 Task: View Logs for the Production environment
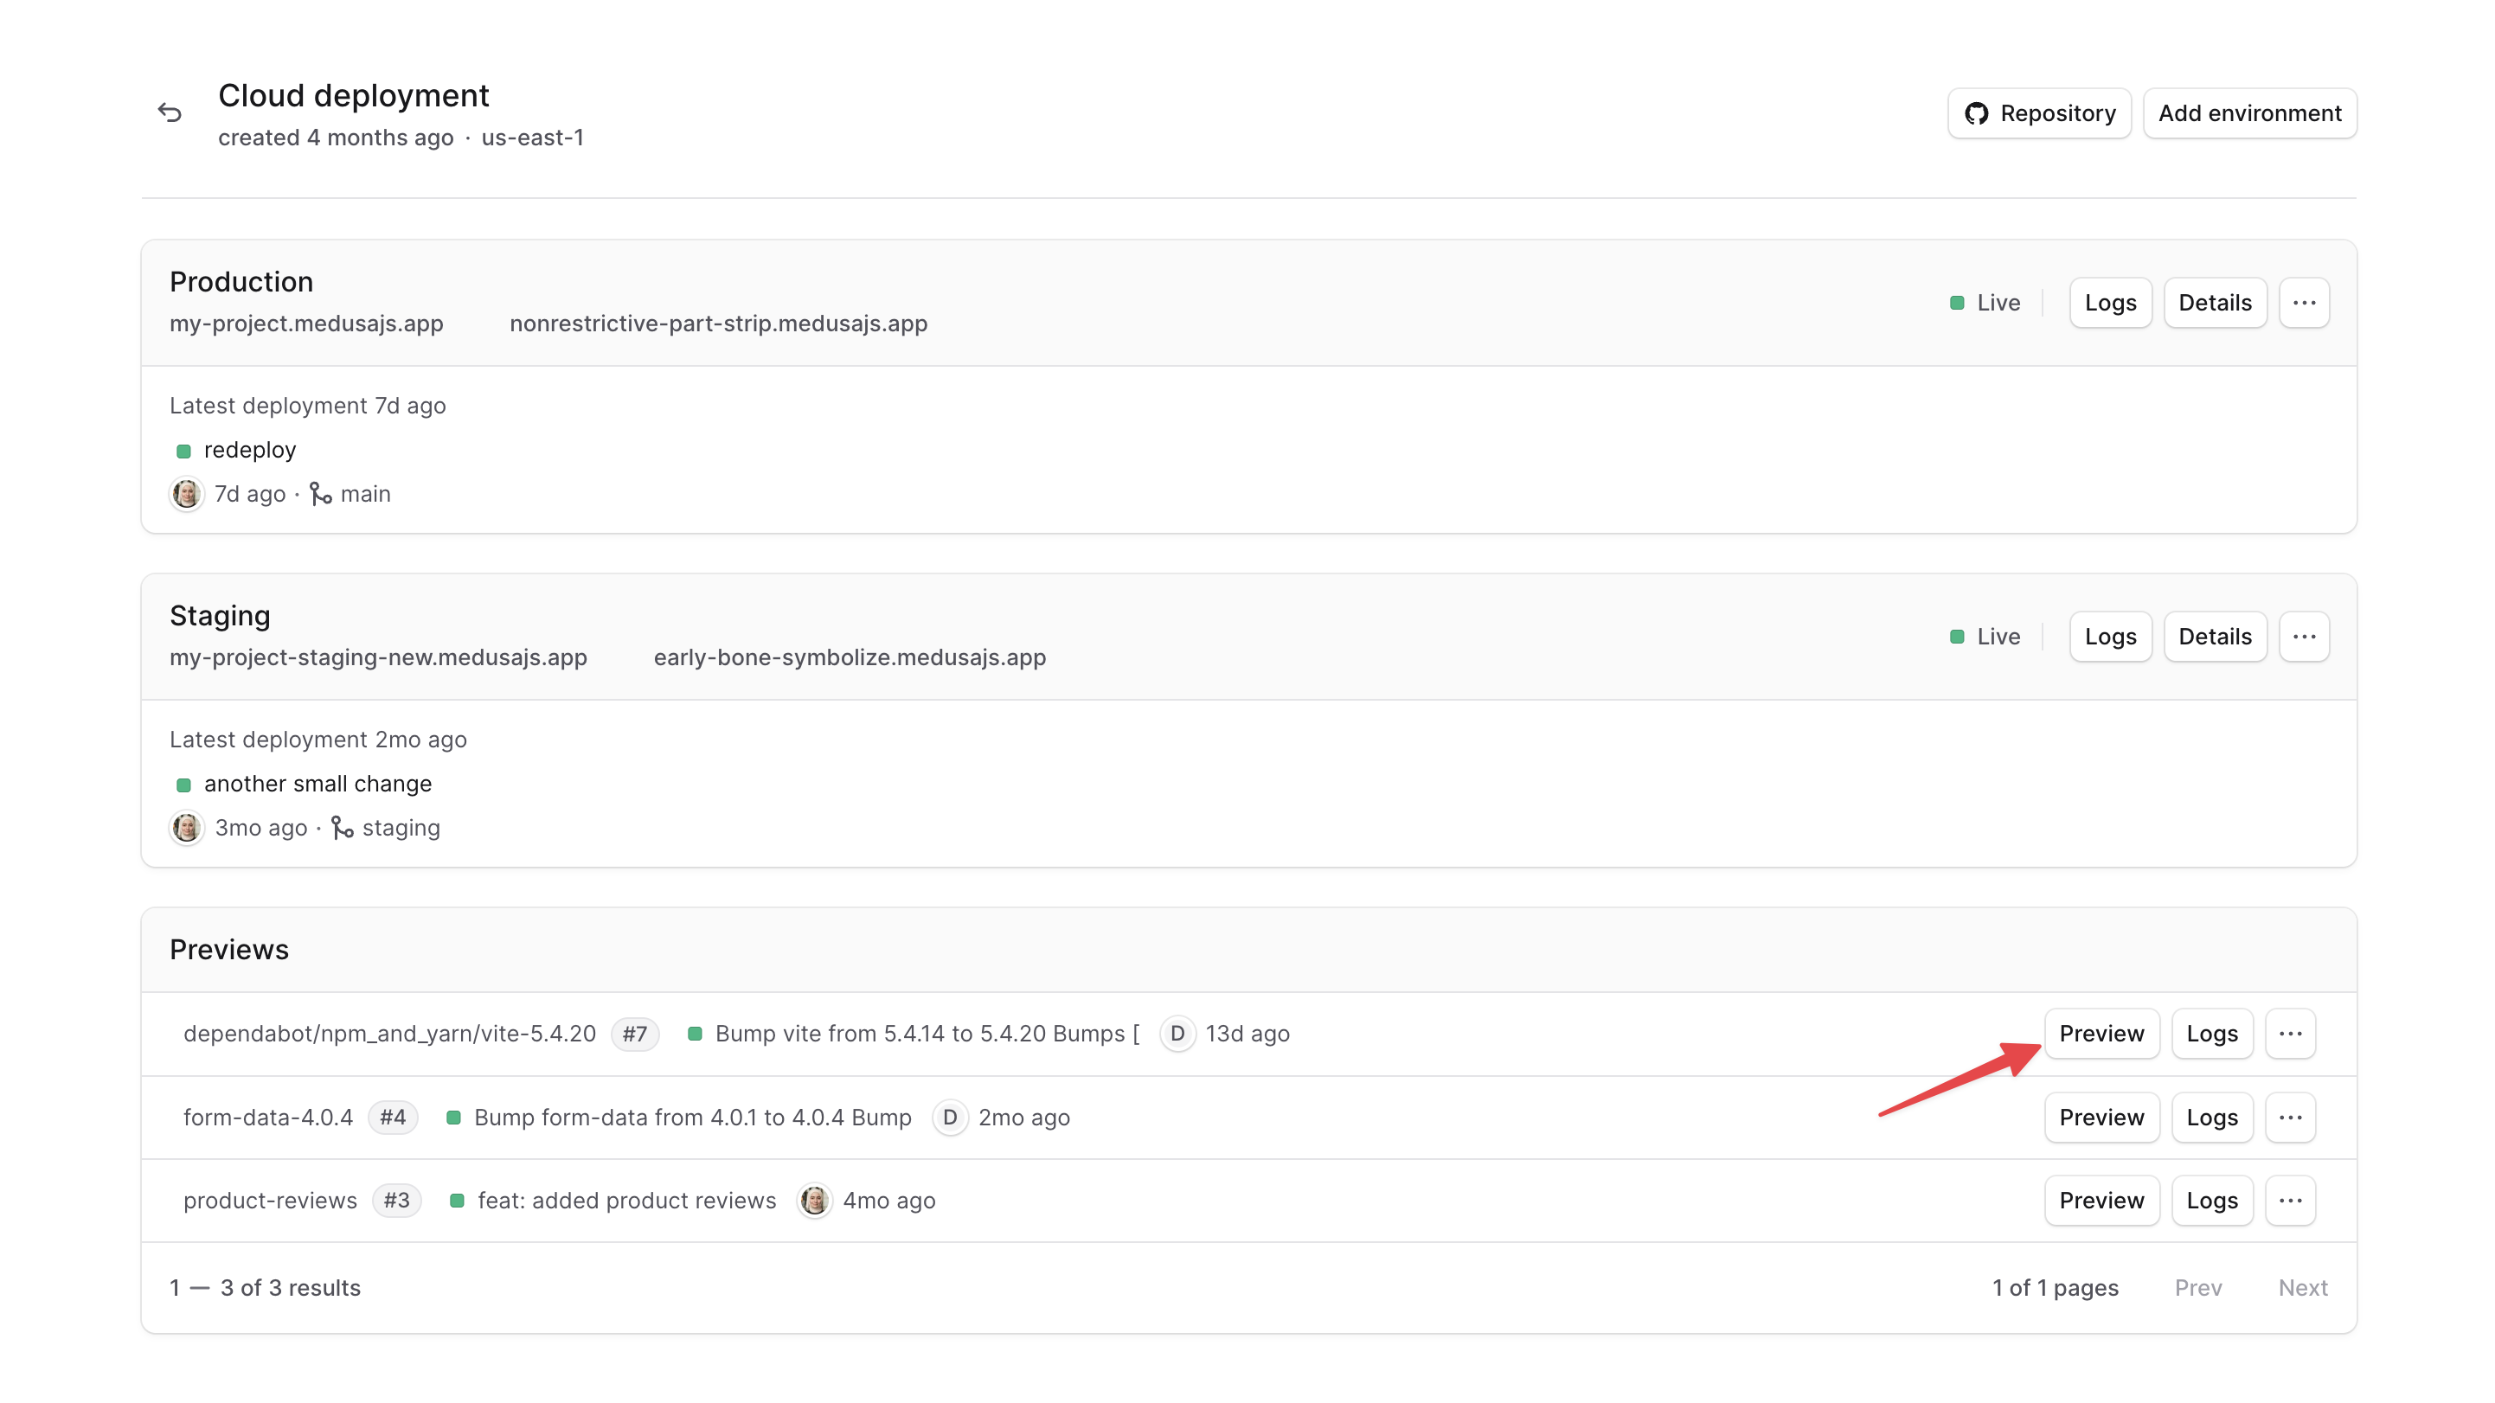2111,302
